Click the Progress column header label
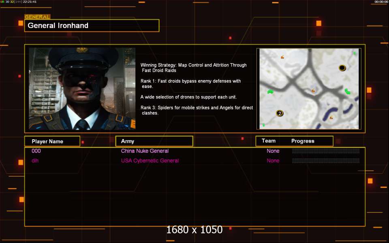This screenshot has width=389, height=243. coord(303,141)
